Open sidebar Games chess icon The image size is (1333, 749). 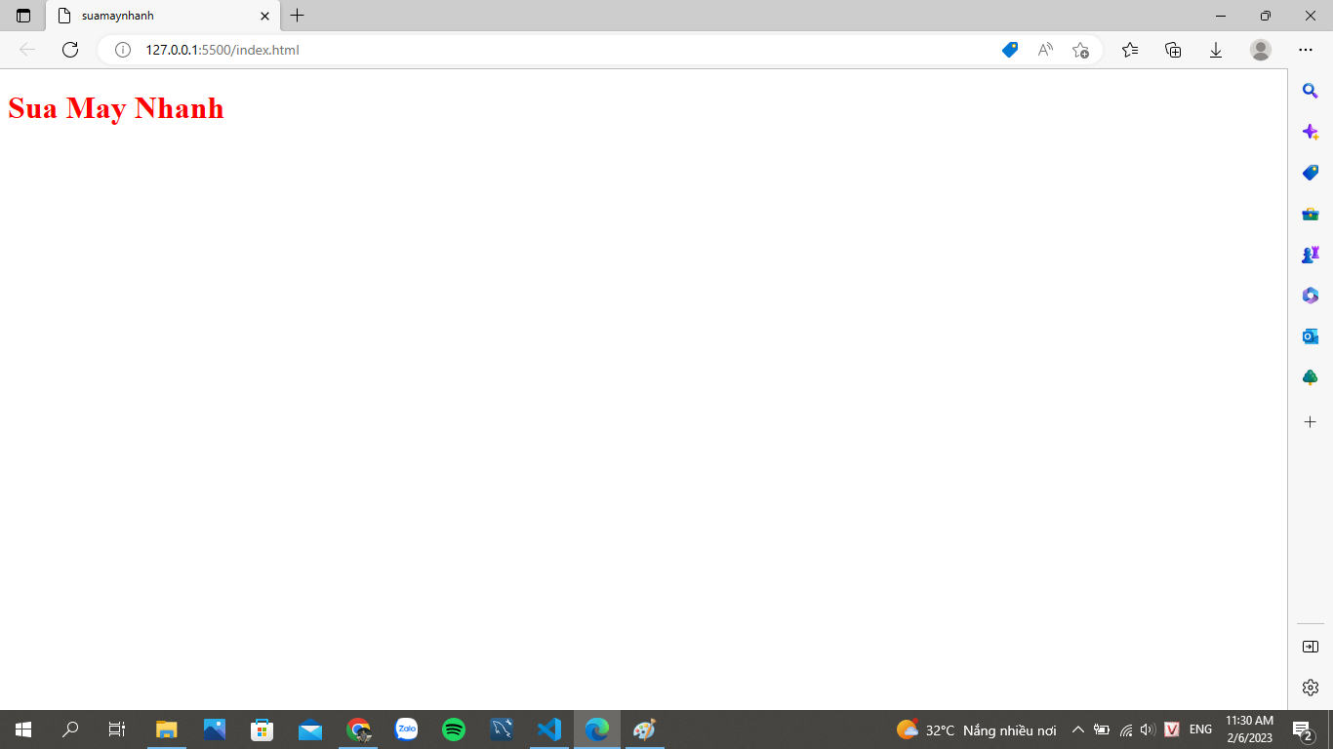point(1311,255)
